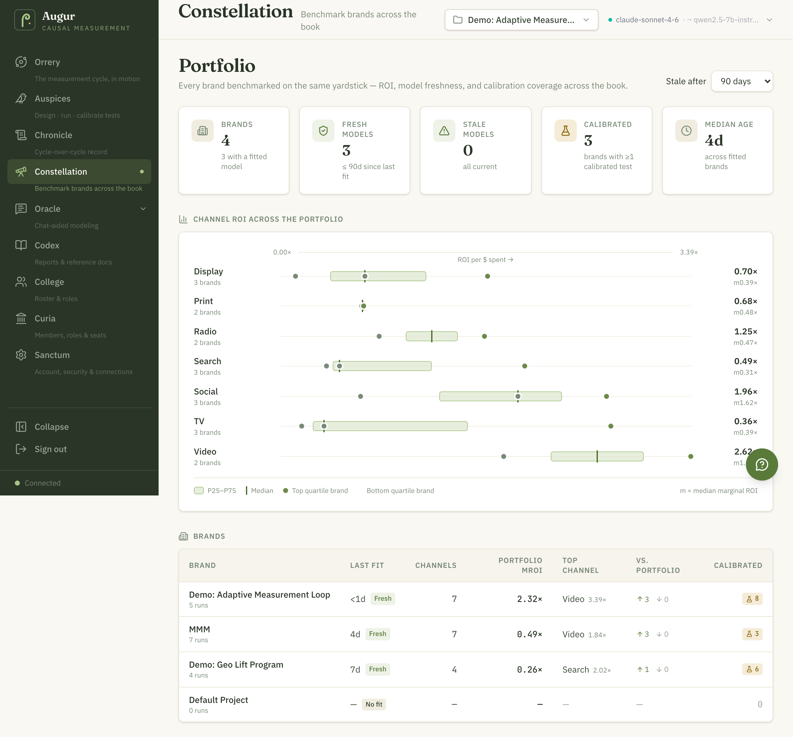The width and height of the screenshot is (793, 737).
Task: Open the Curia building icon
Action: [21, 318]
